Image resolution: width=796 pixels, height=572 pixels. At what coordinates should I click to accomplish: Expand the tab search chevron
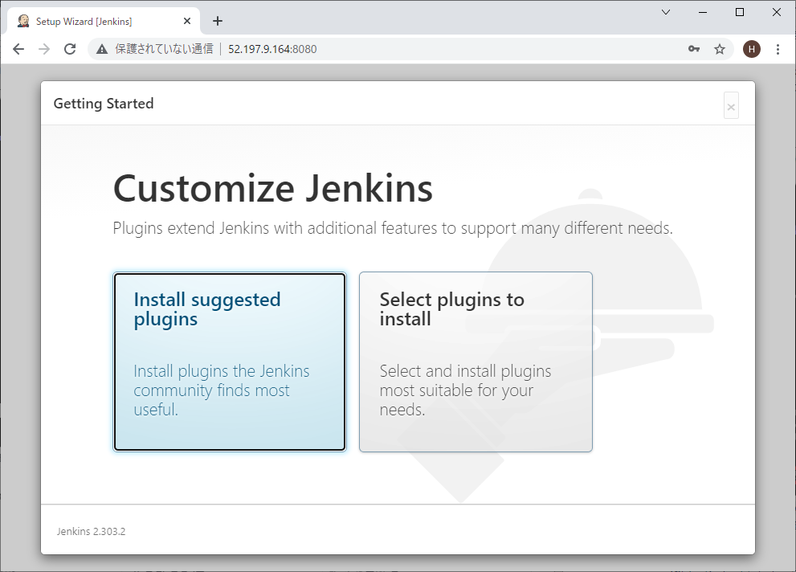pos(666,12)
